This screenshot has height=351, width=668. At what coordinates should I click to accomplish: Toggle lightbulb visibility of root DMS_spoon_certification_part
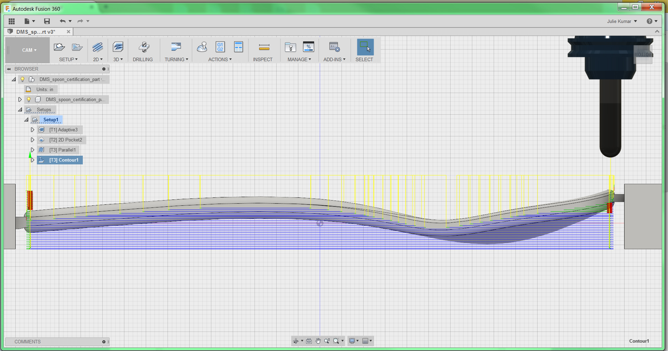tap(23, 79)
